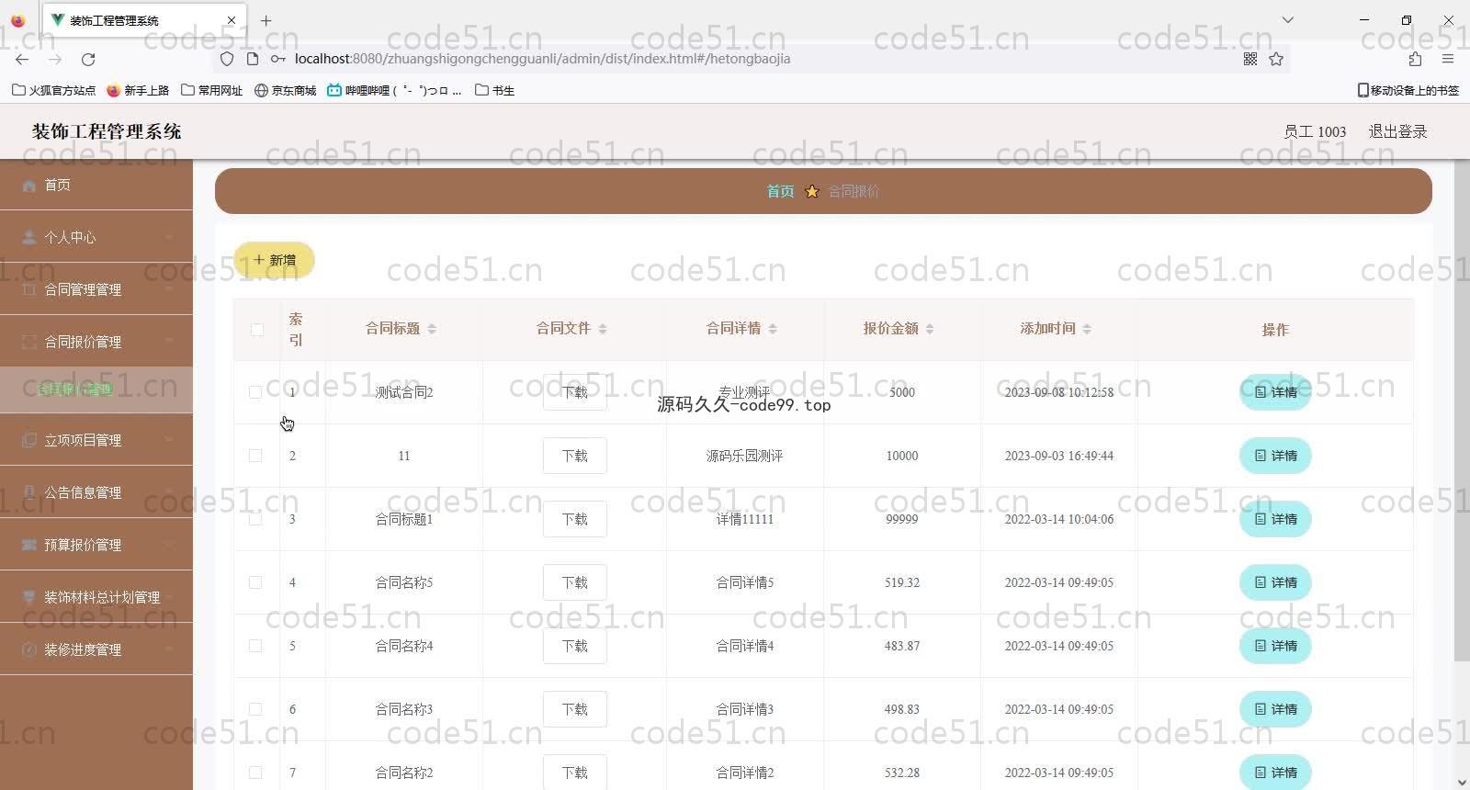Open the Firefox hamburger menu
Screen dimensions: 1470x790
point(1448,59)
